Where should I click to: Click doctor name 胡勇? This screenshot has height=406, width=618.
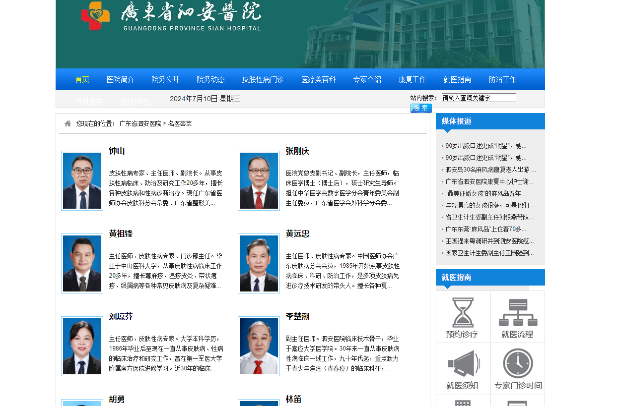(117, 400)
